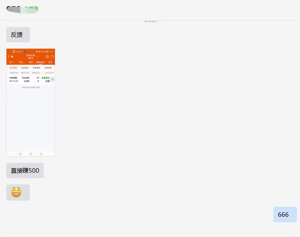This screenshot has width=300, height=237.
Task: Tap the back arrow in the orange header
Action: coord(9,57)
